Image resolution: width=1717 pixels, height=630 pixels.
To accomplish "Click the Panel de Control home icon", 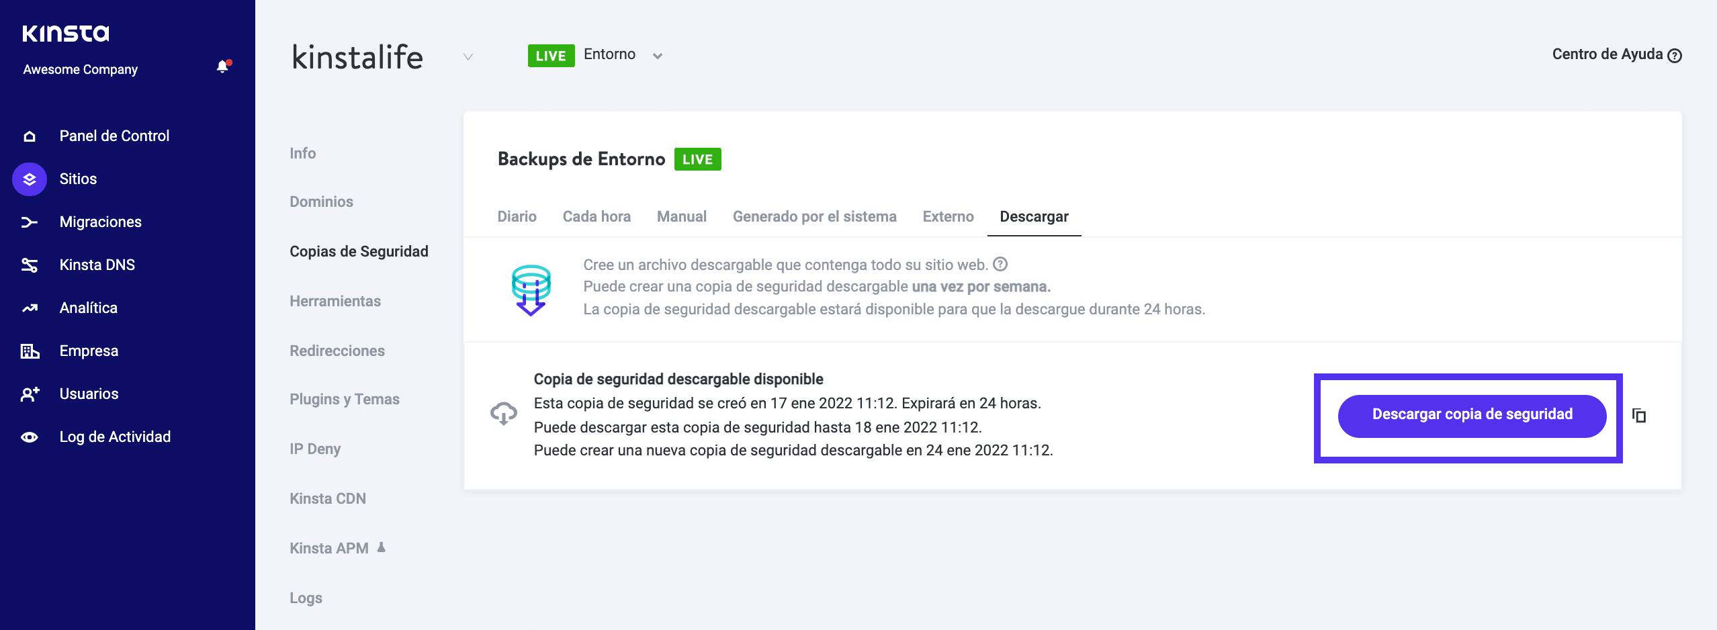I will point(30,136).
